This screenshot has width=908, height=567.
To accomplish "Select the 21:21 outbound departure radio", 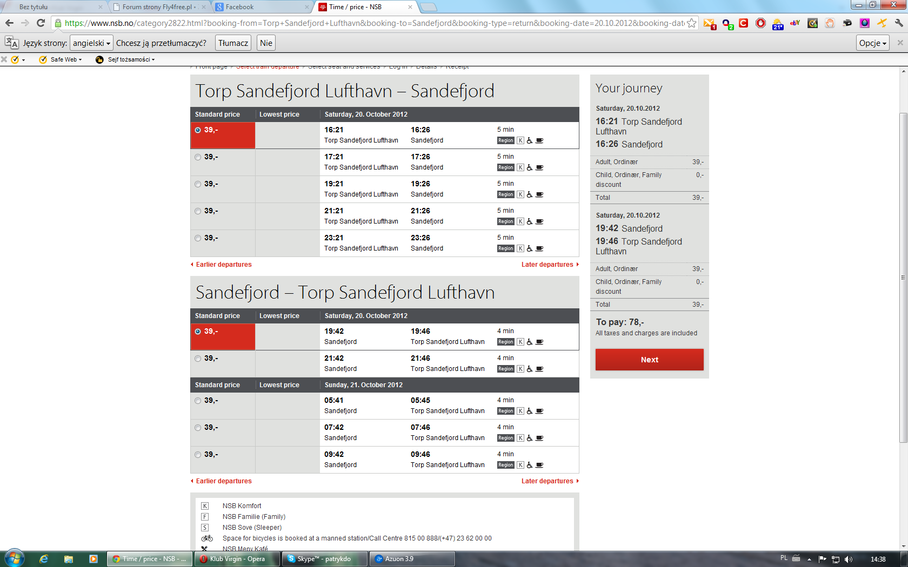I will coord(198,211).
